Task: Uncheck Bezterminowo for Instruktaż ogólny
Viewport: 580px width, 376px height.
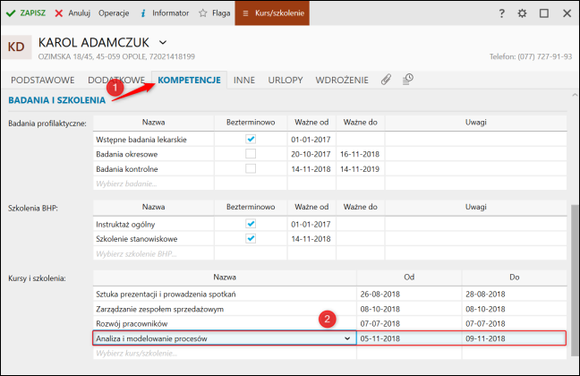Action: tap(251, 224)
